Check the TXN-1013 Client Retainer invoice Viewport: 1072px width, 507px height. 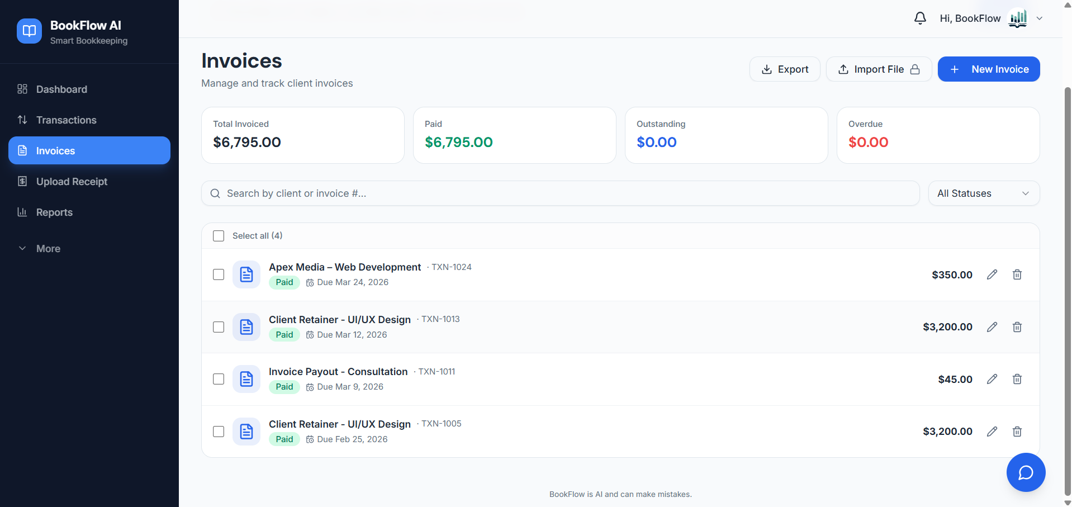tap(219, 327)
